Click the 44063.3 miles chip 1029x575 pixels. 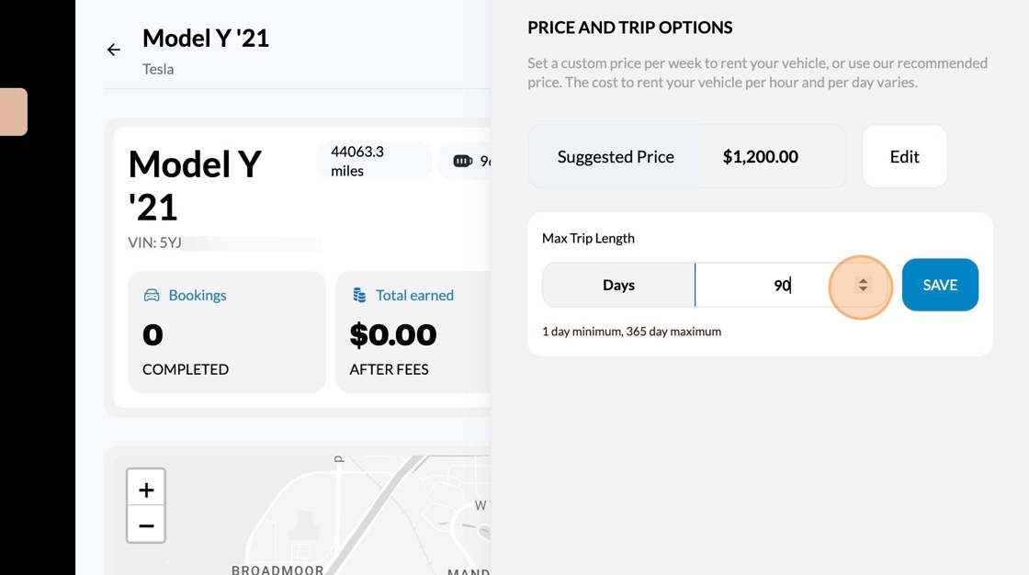(373, 162)
